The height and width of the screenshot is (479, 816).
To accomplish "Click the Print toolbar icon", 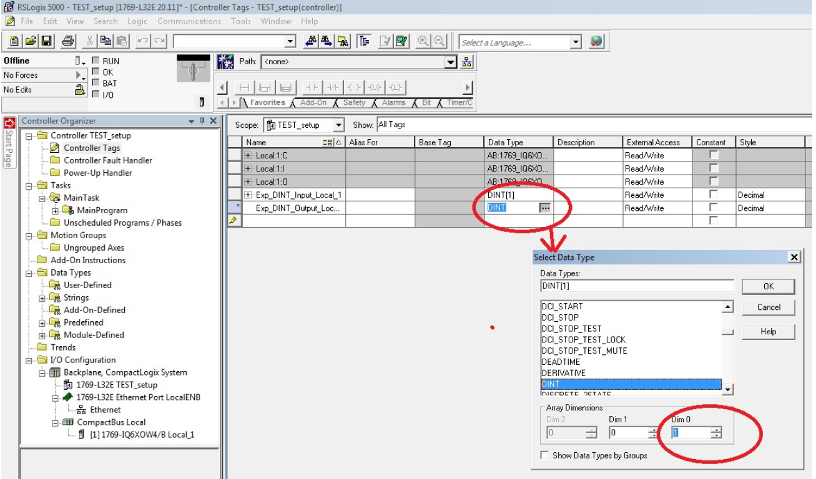I will point(67,42).
